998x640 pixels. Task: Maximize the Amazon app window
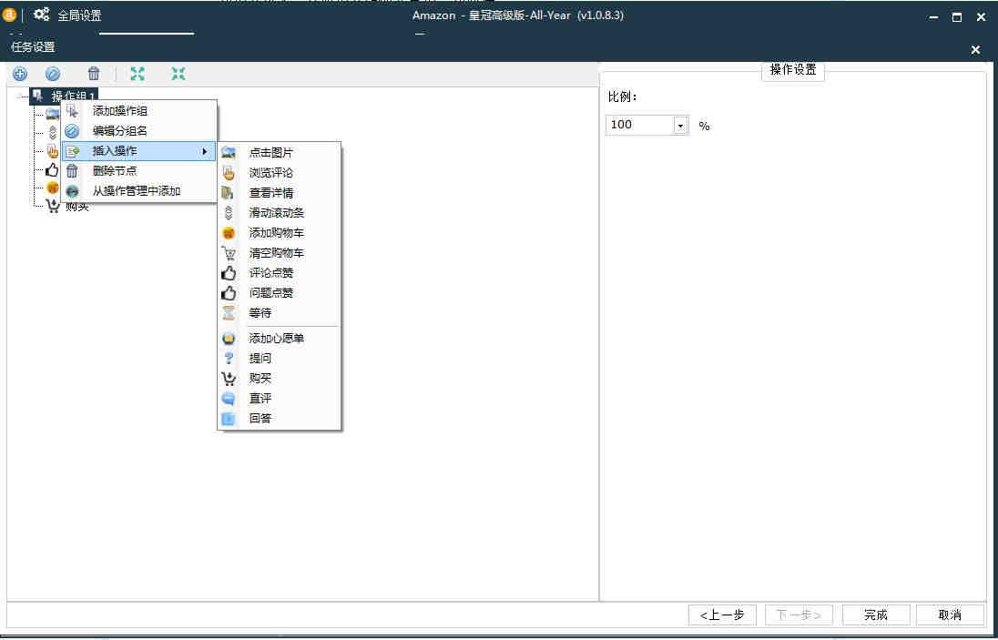click(957, 17)
